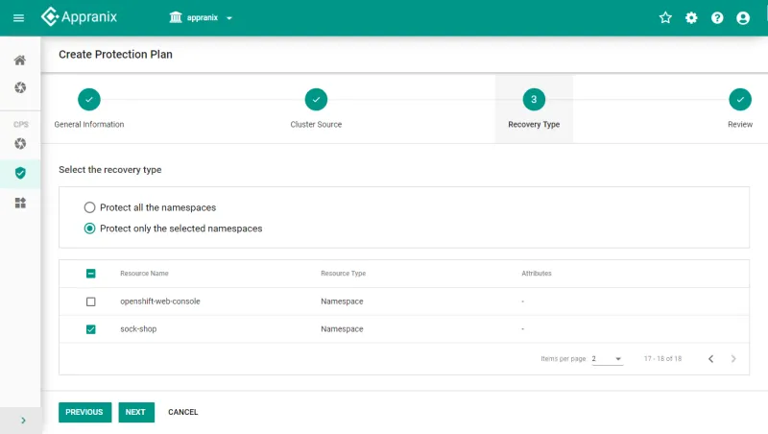Uncheck the sock-shop namespace checkbox

(x=91, y=329)
